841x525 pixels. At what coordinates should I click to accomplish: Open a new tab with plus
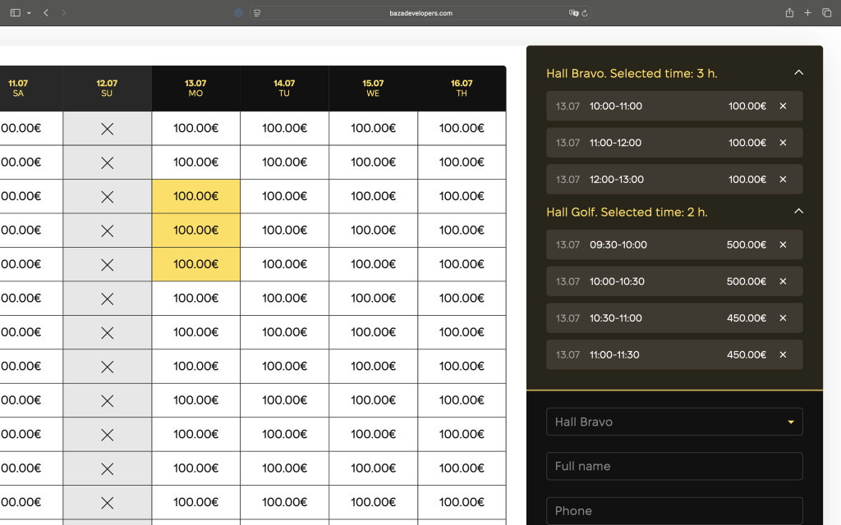(808, 13)
